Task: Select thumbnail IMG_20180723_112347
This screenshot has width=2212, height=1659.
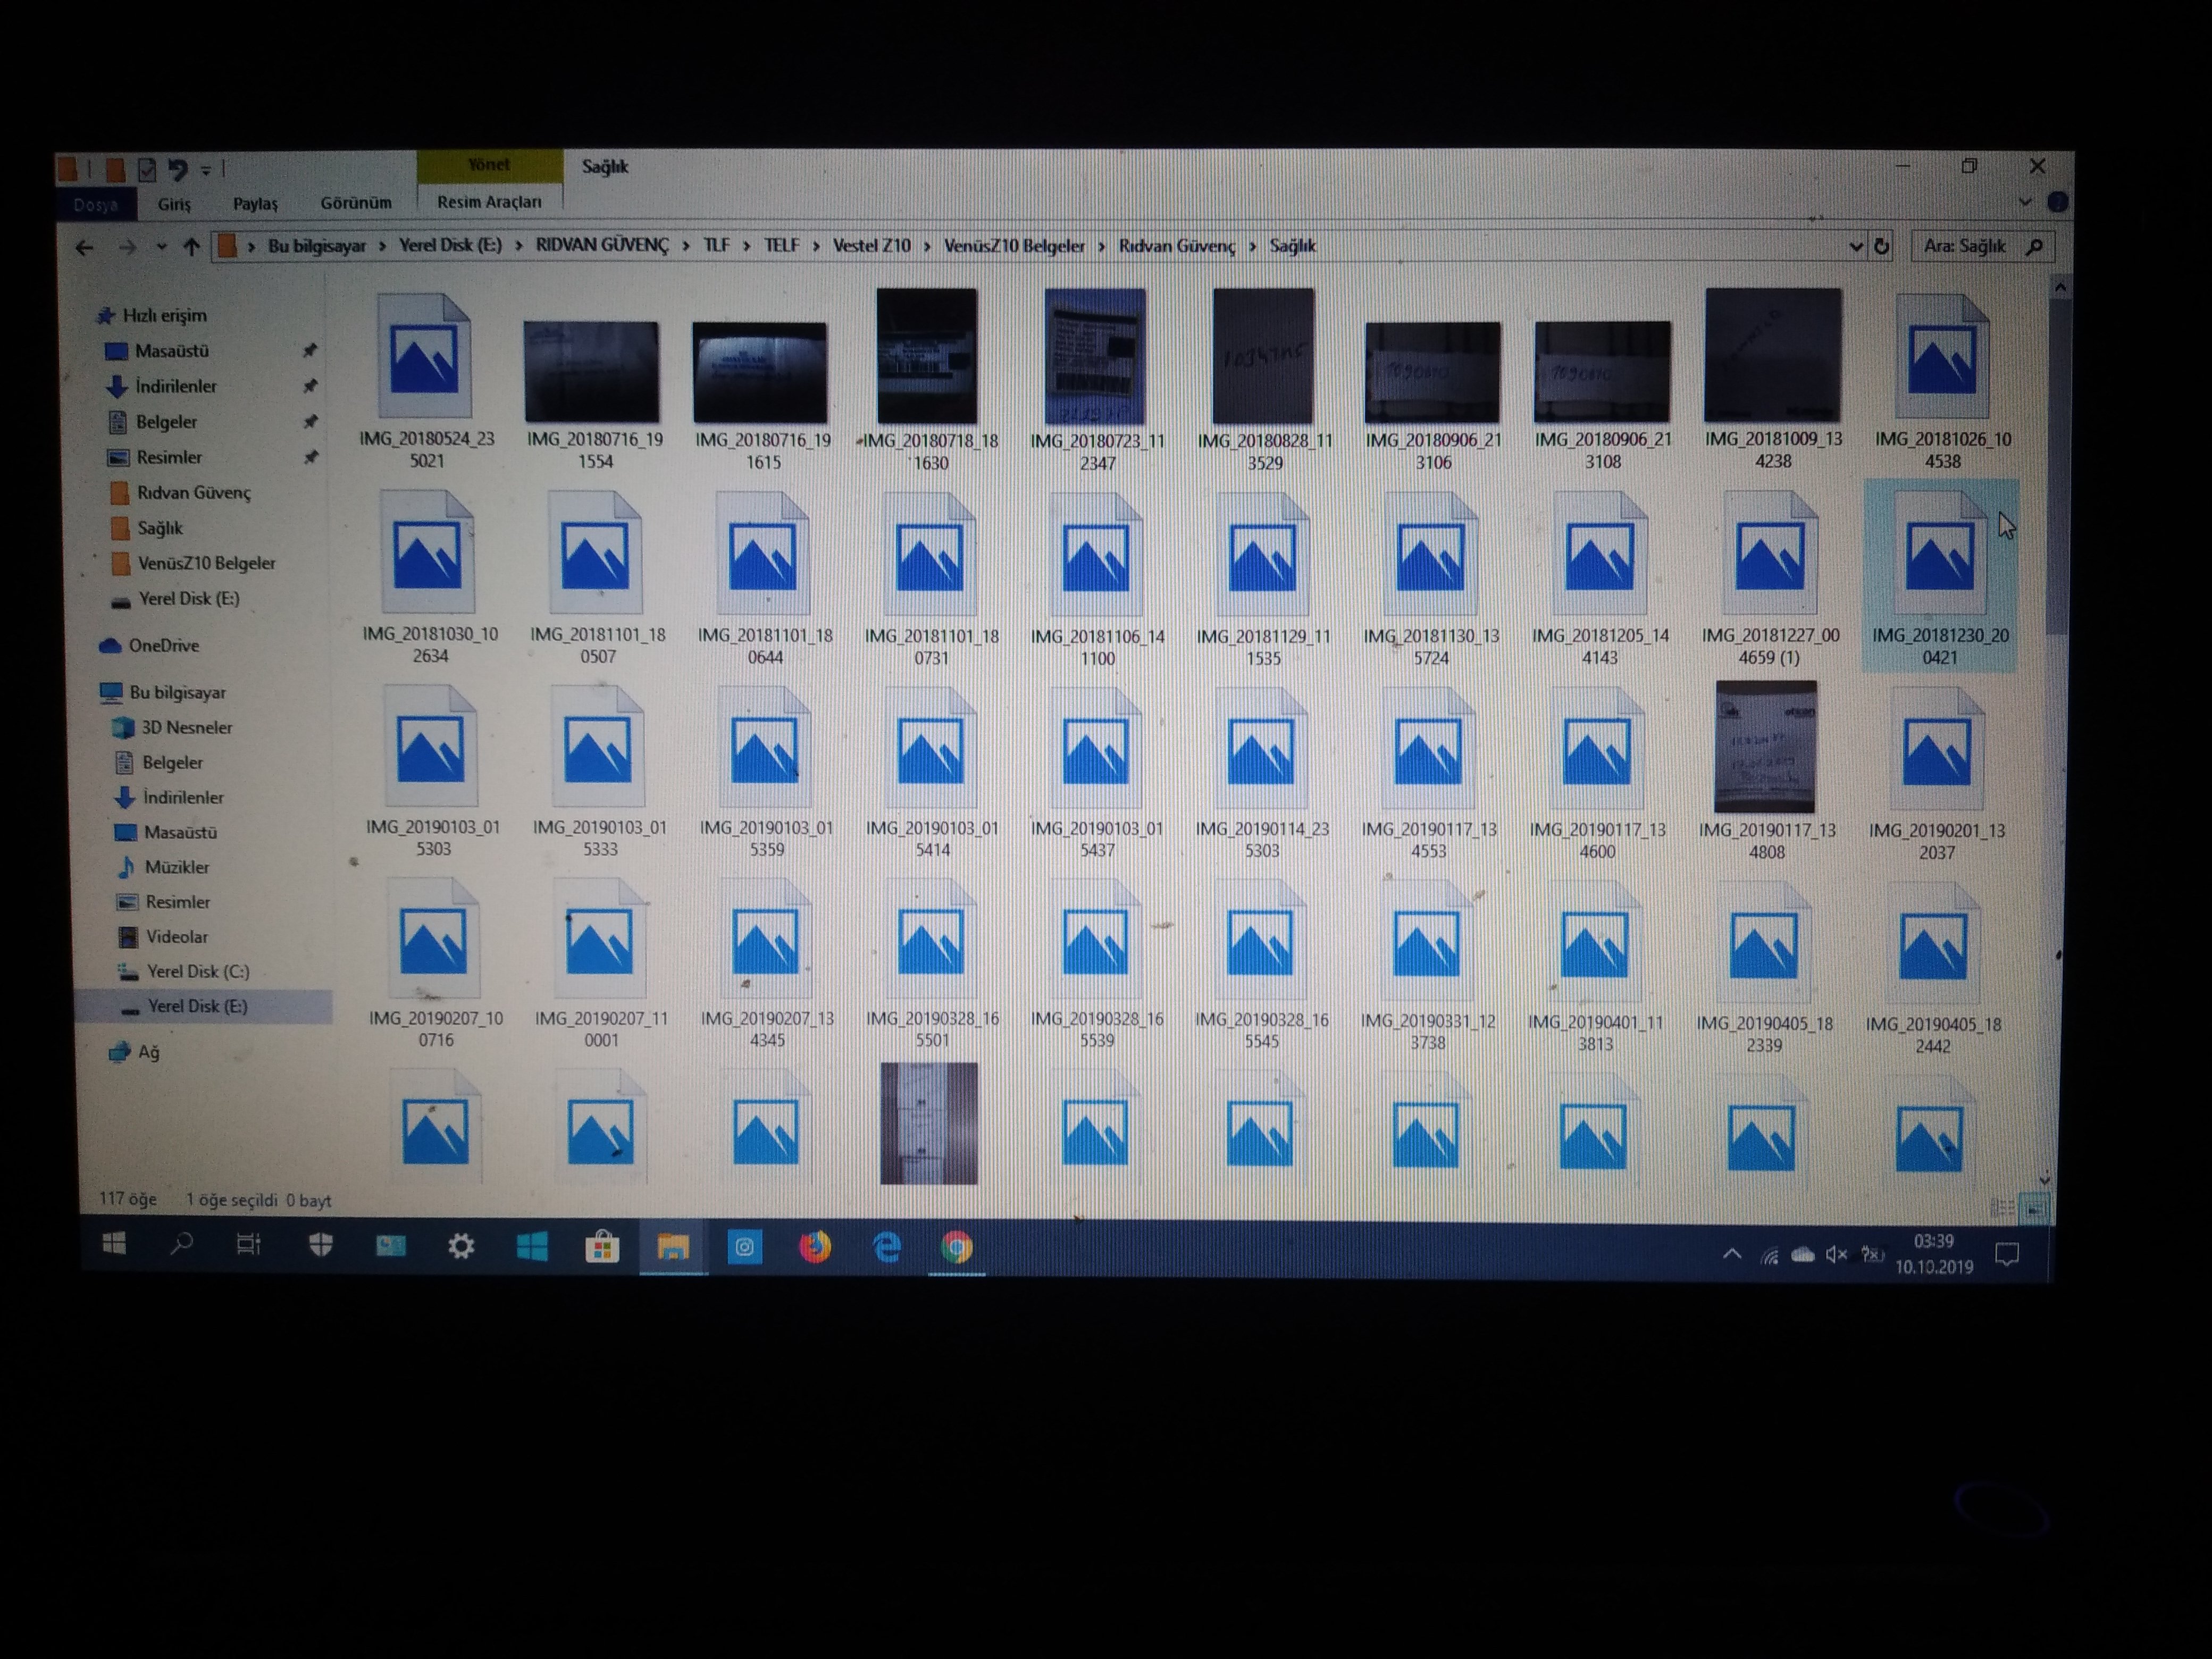Action: pos(1095,357)
